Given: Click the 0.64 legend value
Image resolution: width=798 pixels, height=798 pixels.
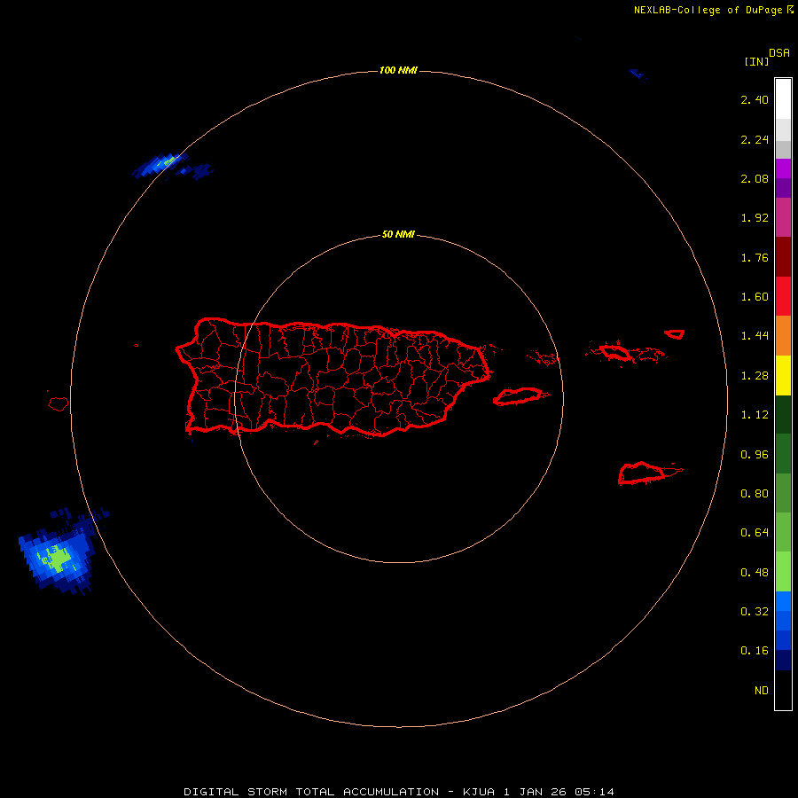Looking at the screenshot, I should click(755, 534).
